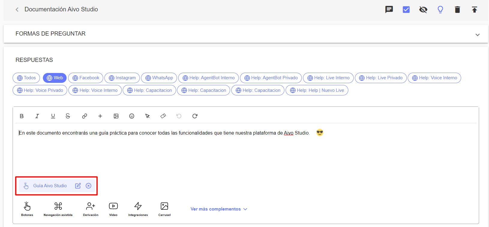This screenshot has width=489, height=227.
Task: Select the Facebook channel chip
Action: 86,78
